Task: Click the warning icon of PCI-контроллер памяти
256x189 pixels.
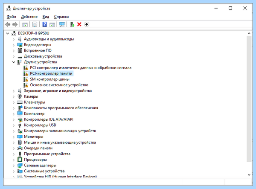Action: click(26, 74)
